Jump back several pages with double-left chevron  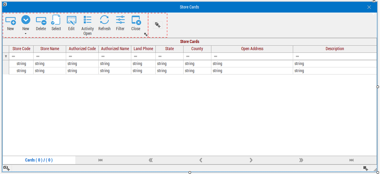151,160
